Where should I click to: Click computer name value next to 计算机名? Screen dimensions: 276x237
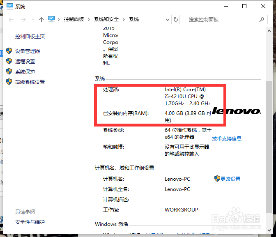tap(177, 179)
